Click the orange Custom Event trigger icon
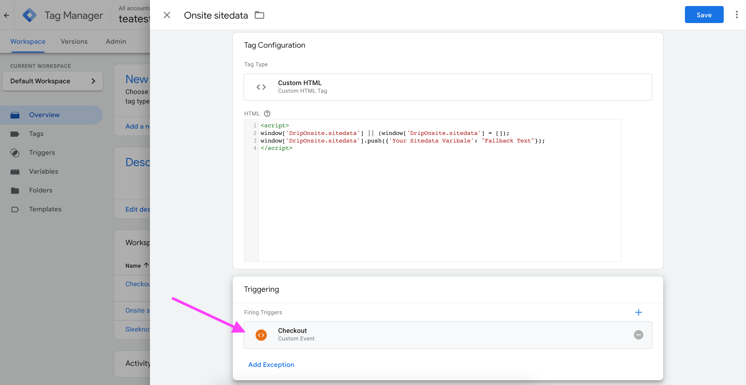 261,335
